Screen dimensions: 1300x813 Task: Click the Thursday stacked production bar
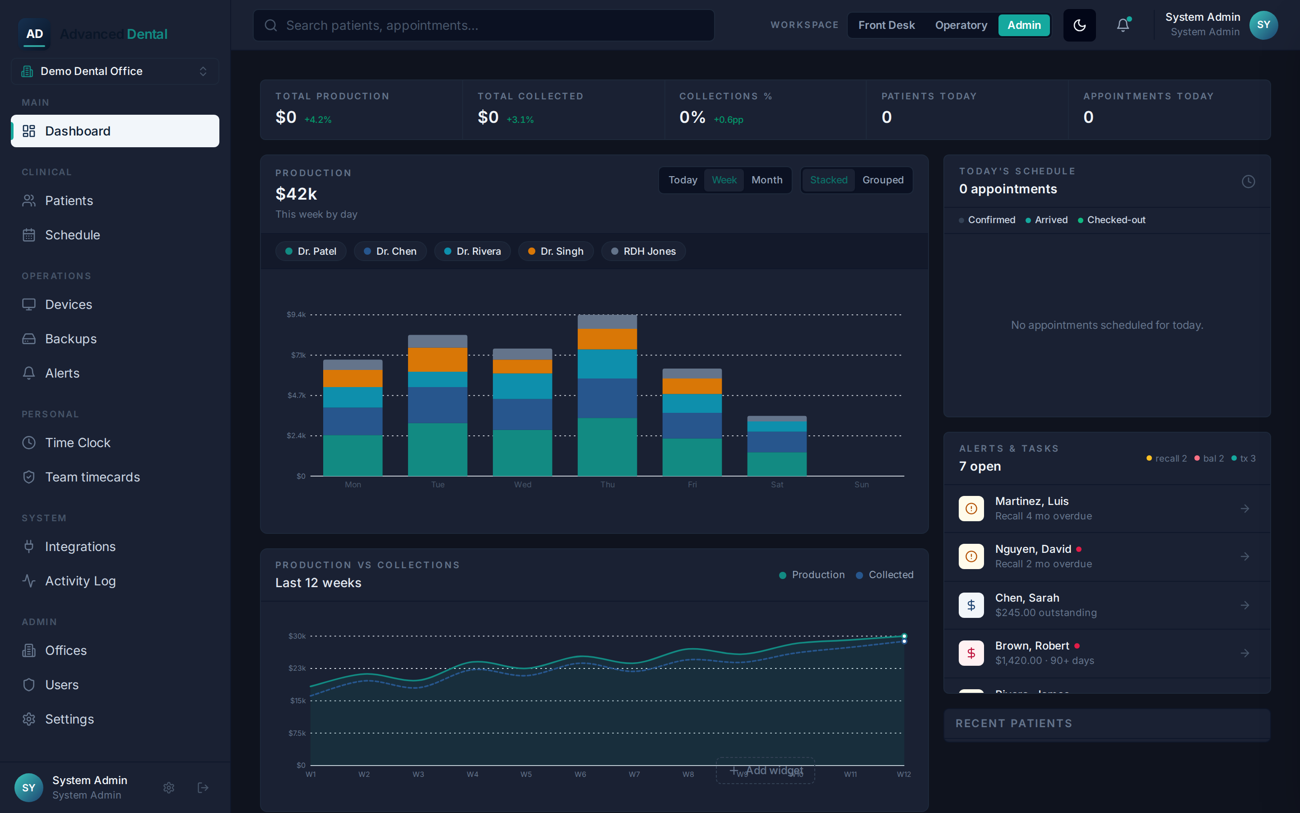607,395
